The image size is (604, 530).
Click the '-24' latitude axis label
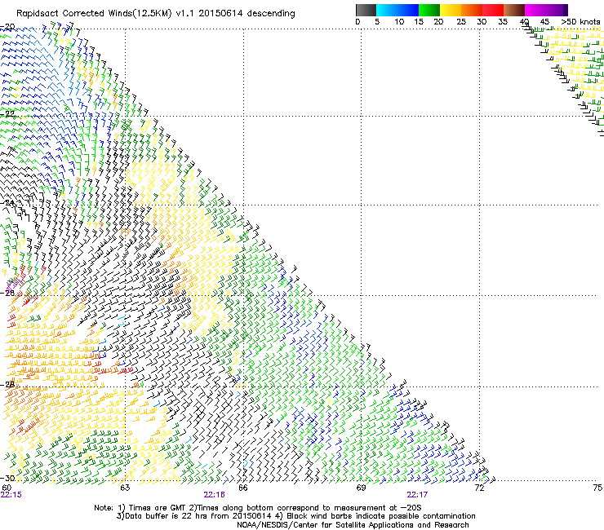7,203
